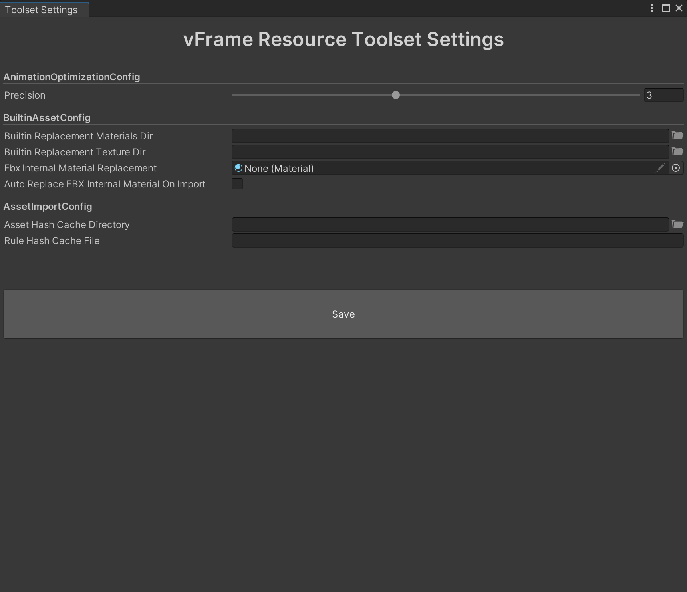
Task: Focus the Rule Hash Cache File field
Action: point(457,240)
